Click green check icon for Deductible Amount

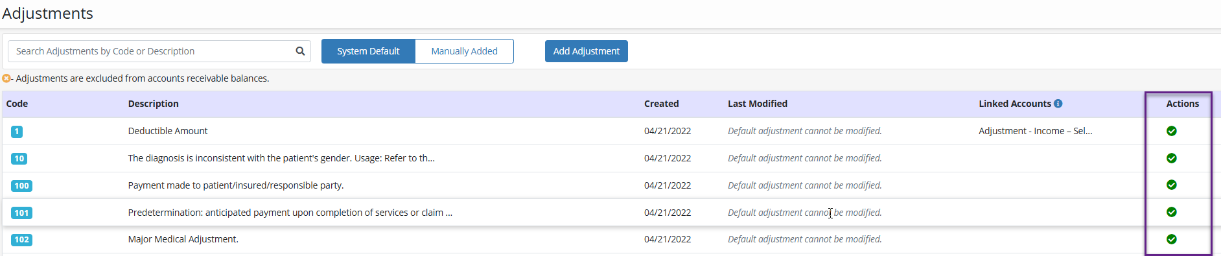(1172, 131)
